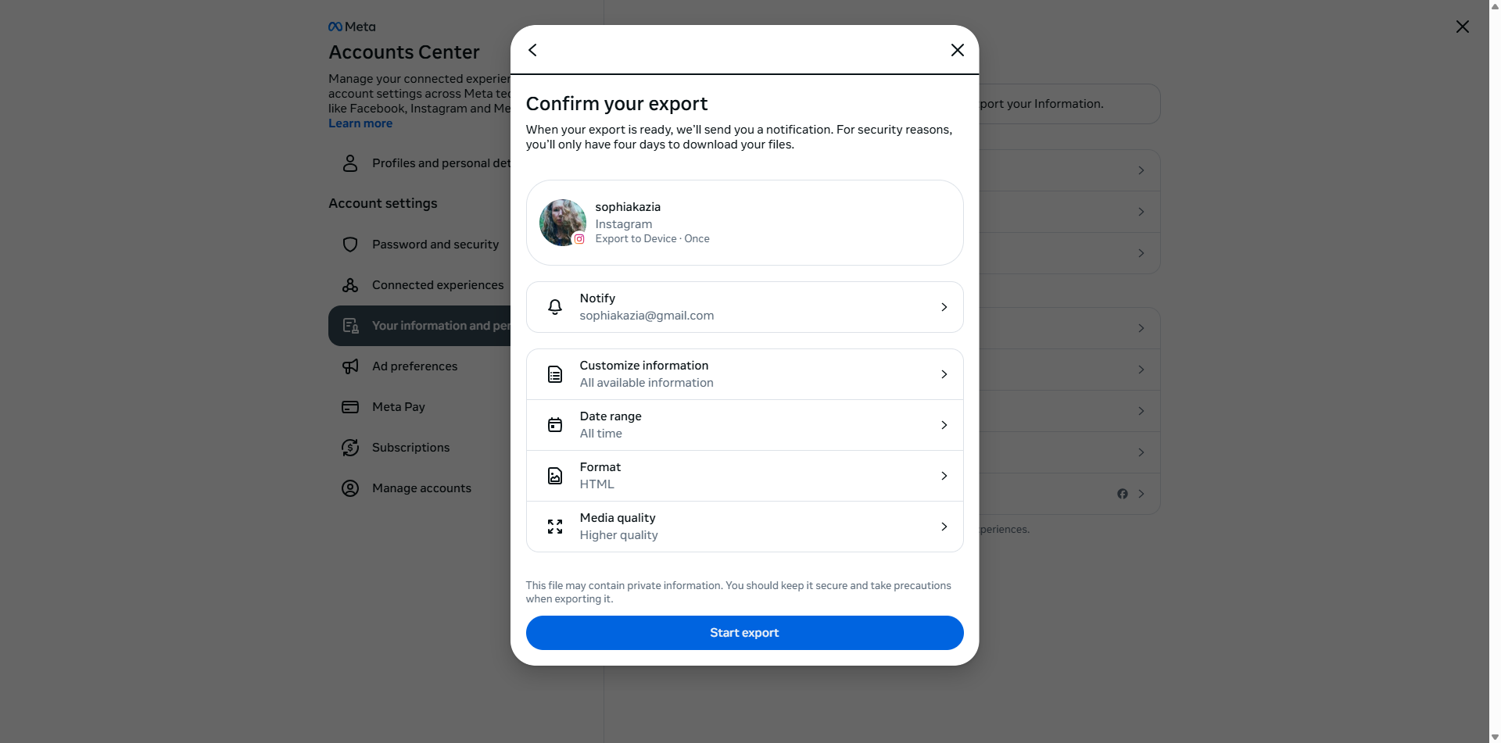Click the Instagram badge on the avatar
The width and height of the screenshot is (1501, 743).
click(579, 239)
